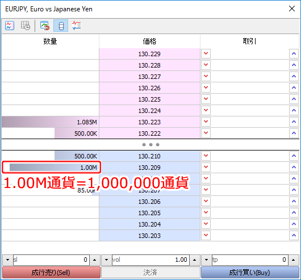Click price 130.229
Image resolution: width=301 pixels, height=280 pixels.
149,54
